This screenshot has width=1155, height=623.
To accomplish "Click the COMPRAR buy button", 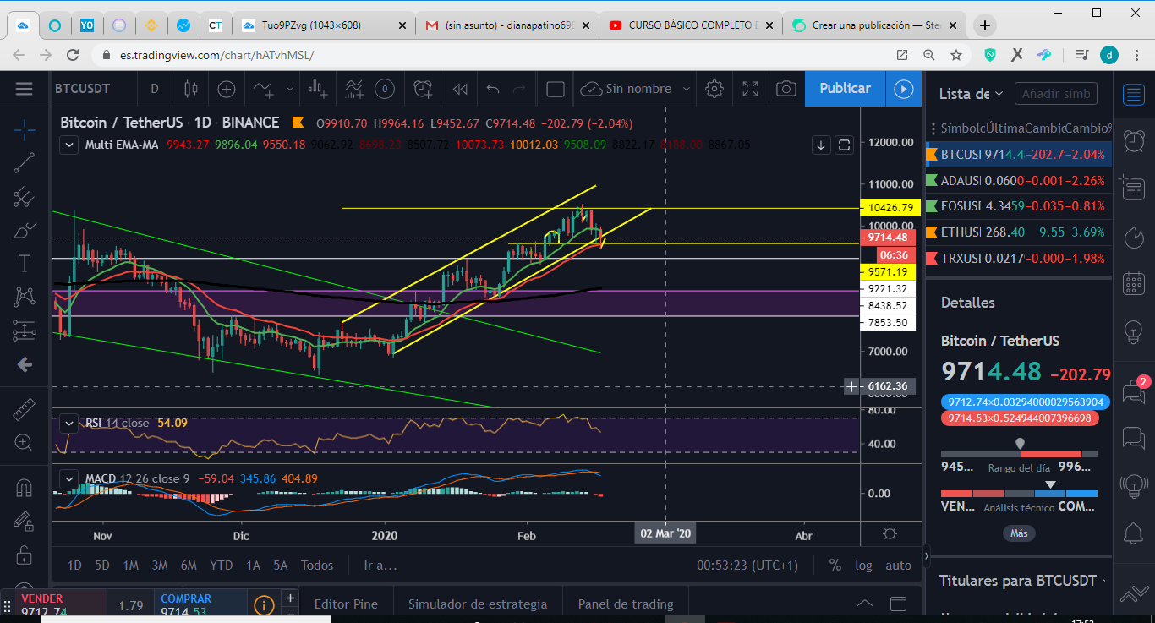I will click(x=200, y=605).
